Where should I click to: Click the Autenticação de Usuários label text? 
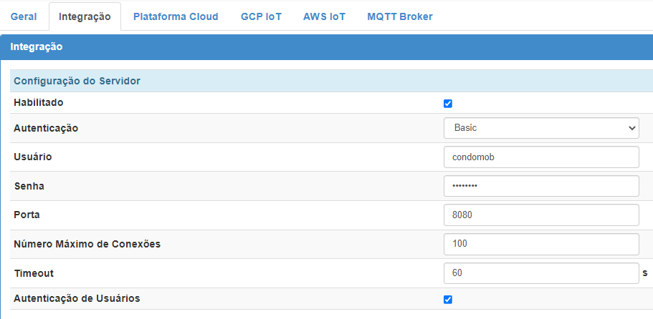77,298
